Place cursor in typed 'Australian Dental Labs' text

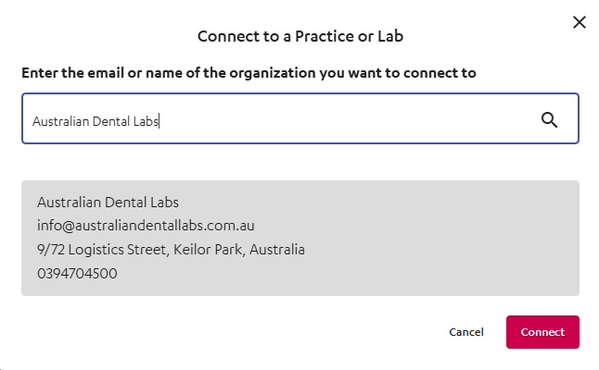[96, 121]
